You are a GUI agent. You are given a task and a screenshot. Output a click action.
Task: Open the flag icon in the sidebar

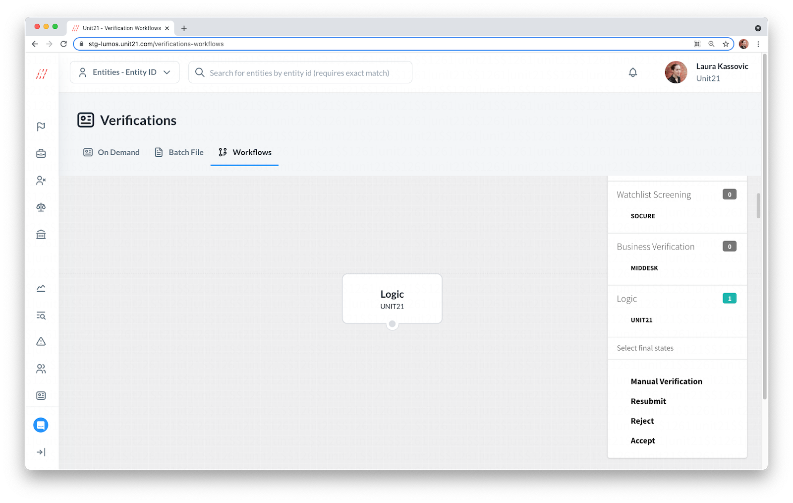(41, 126)
